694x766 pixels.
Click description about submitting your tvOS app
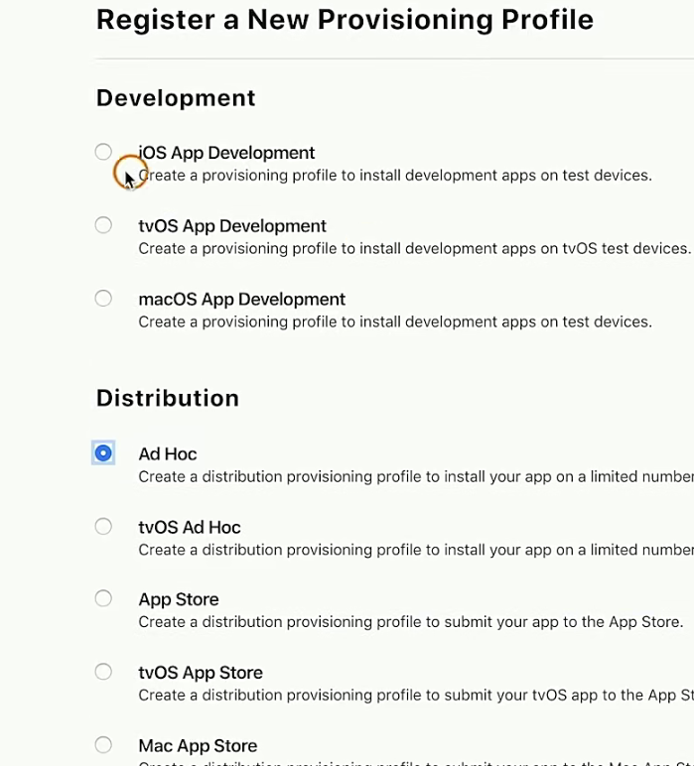pos(416,696)
